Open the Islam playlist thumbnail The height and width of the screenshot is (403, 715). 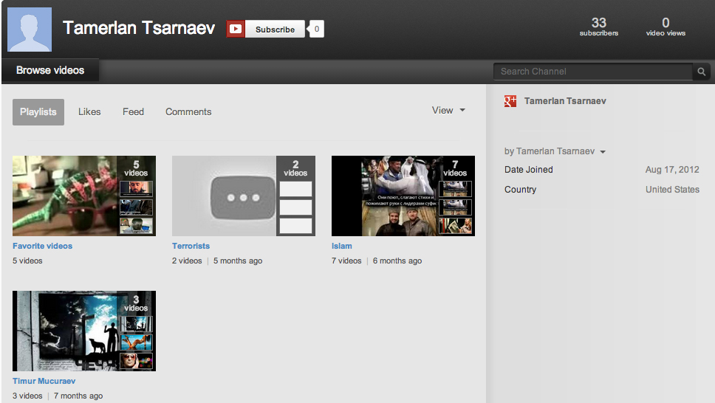(403, 196)
